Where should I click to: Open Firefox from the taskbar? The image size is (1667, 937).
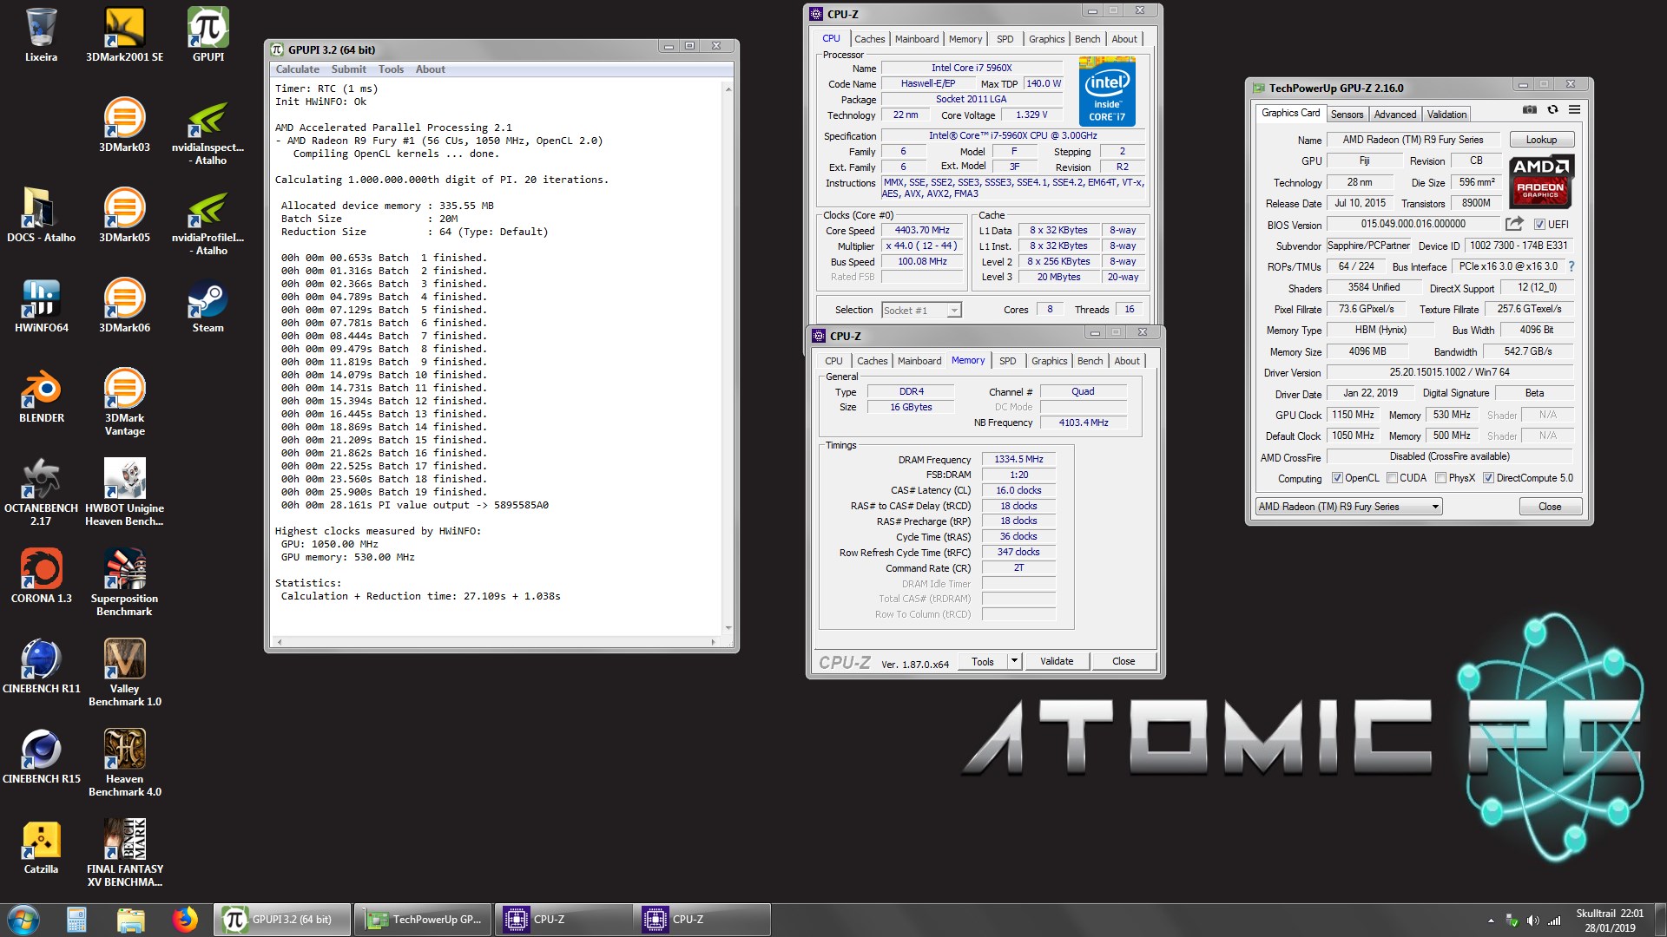[x=184, y=920]
